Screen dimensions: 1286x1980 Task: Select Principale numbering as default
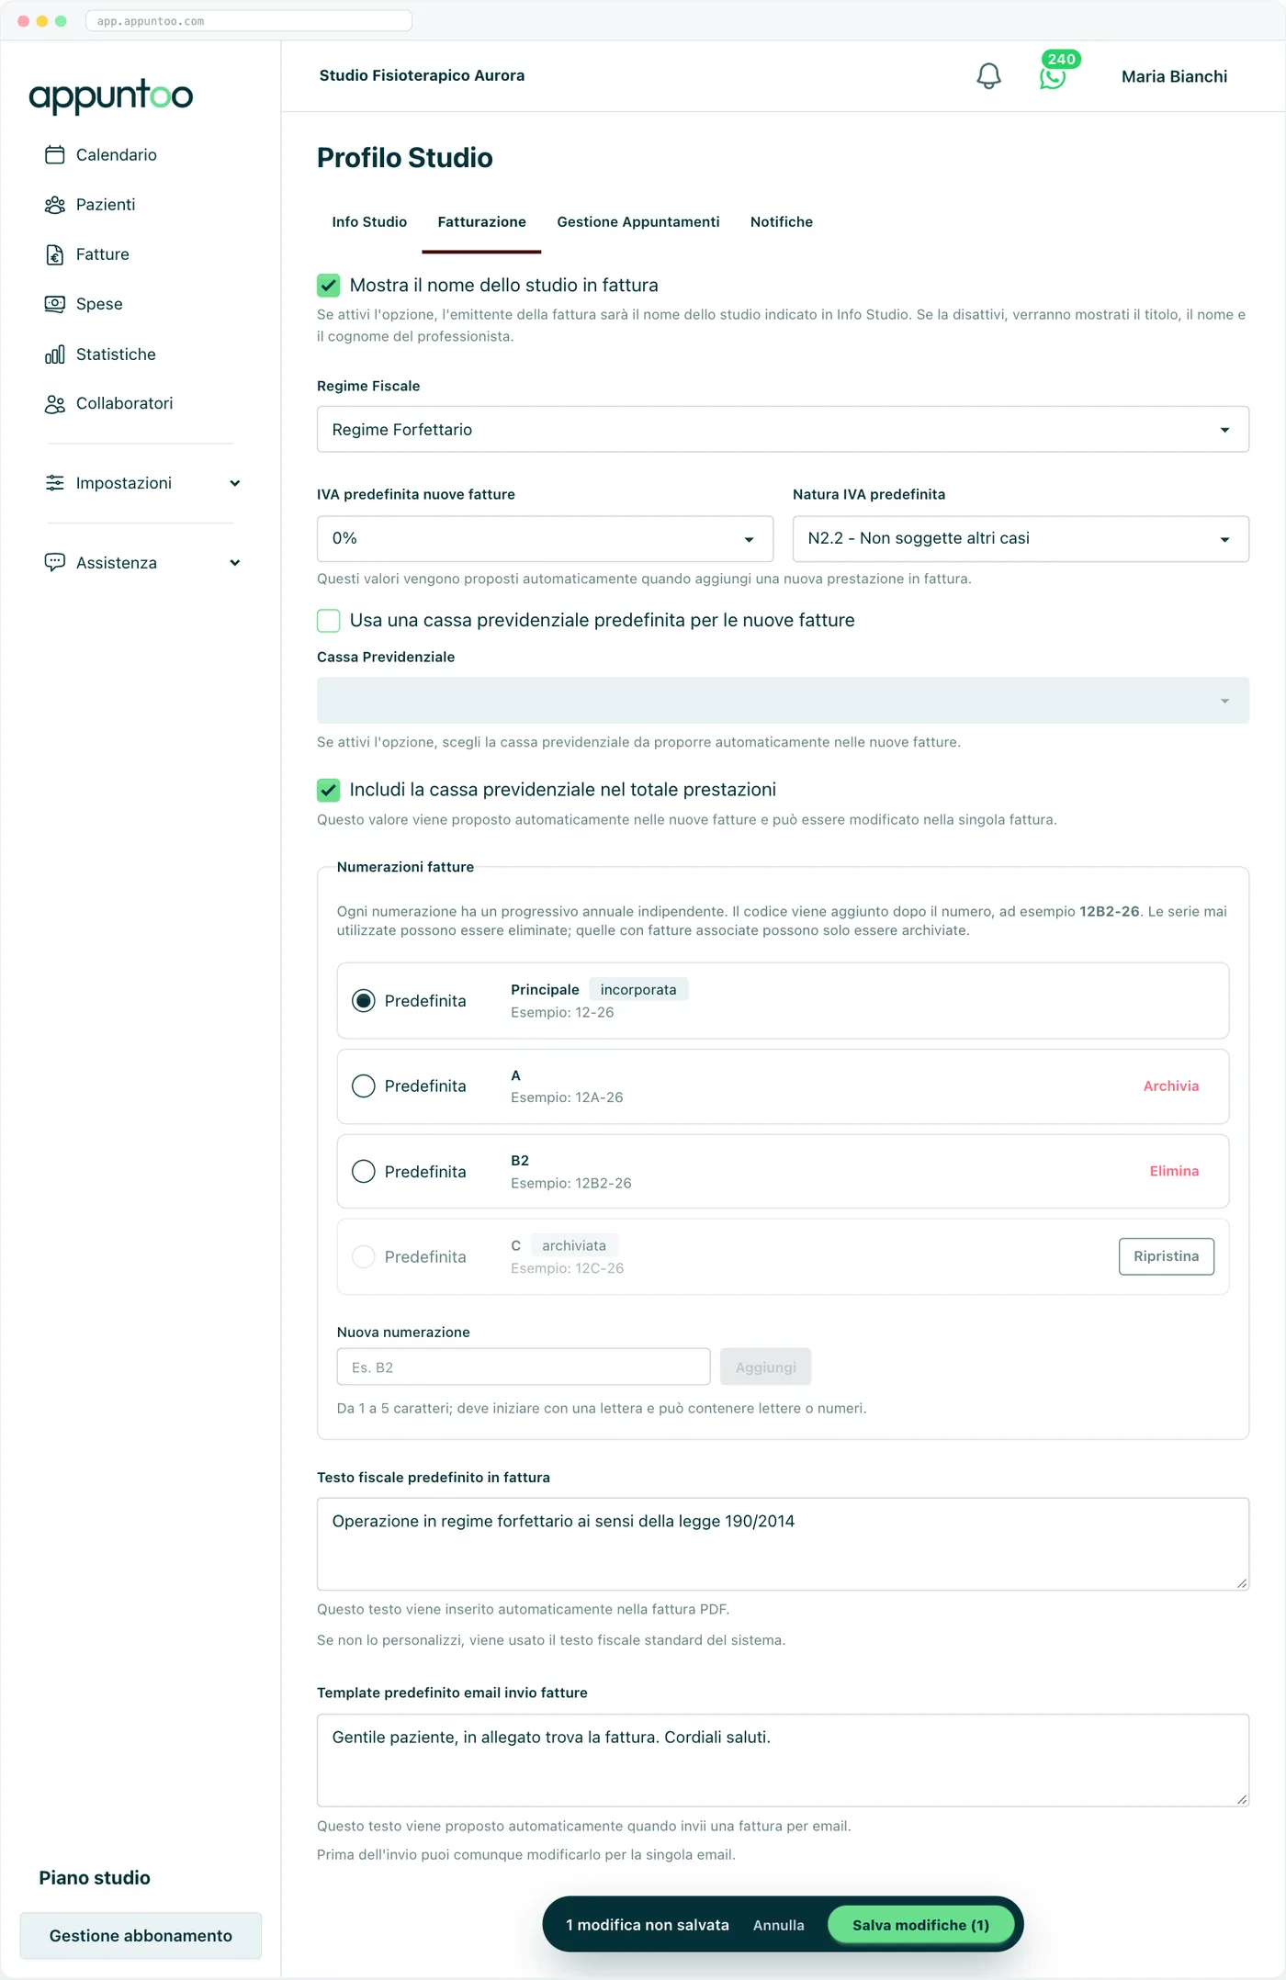364,1001
